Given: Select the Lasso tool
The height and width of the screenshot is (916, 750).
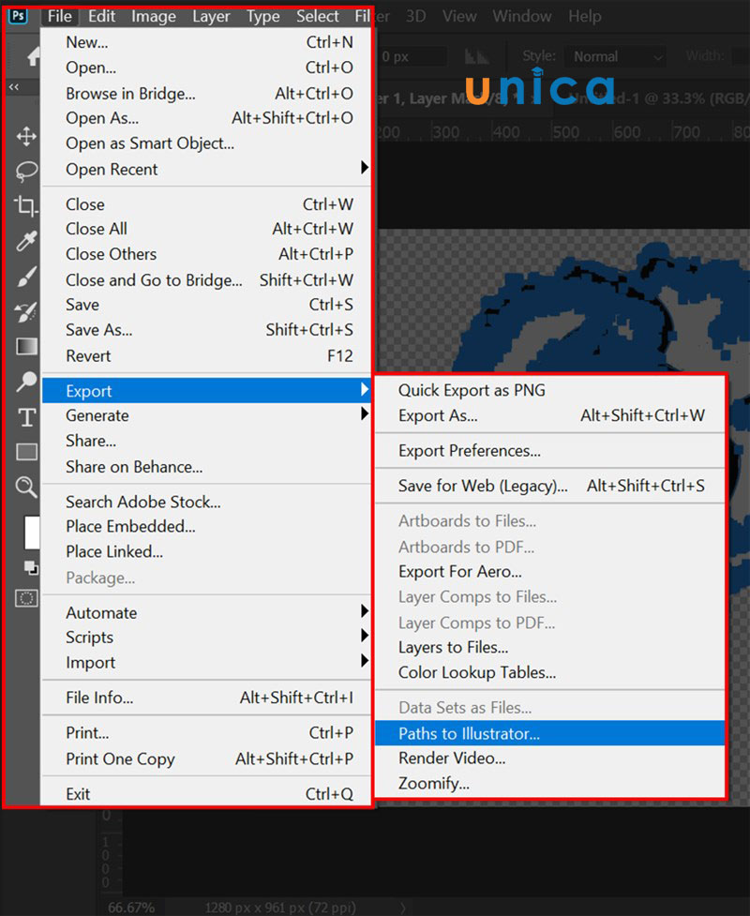Looking at the screenshot, I should tap(26, 171).
